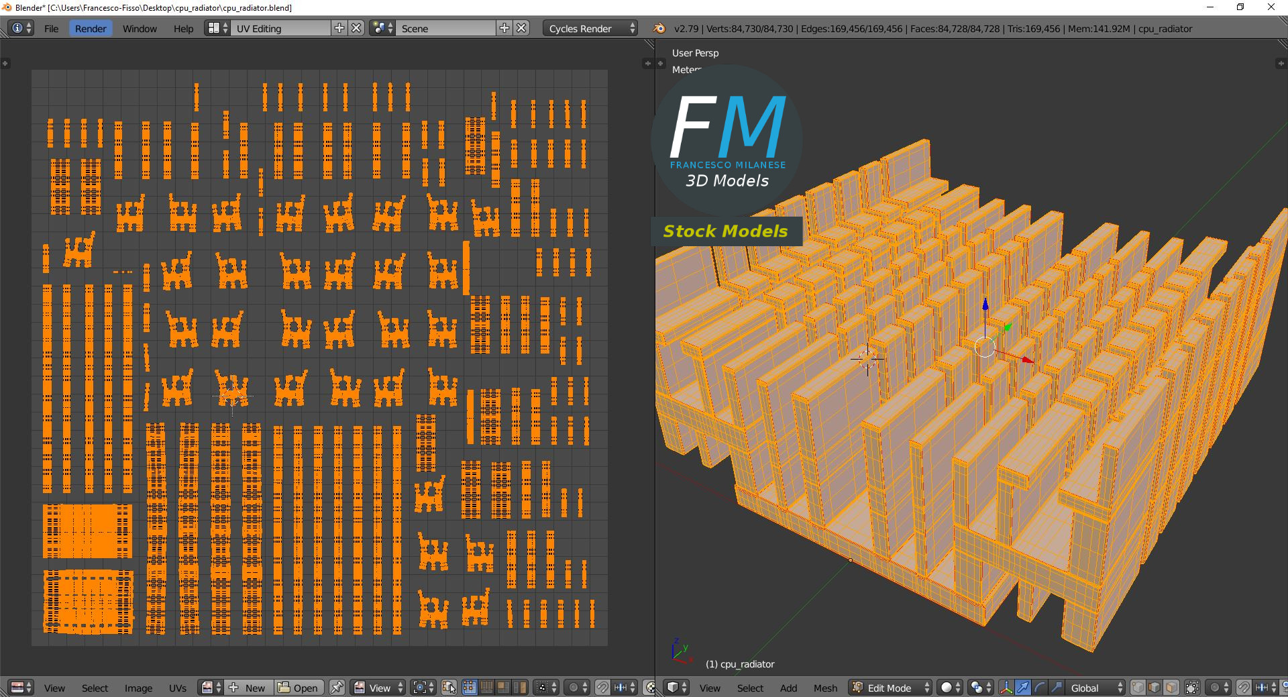Toggle the scale manipulator
This screenshot has height=697, width=1288.
pyautogui.click(x=1057, y=688)
